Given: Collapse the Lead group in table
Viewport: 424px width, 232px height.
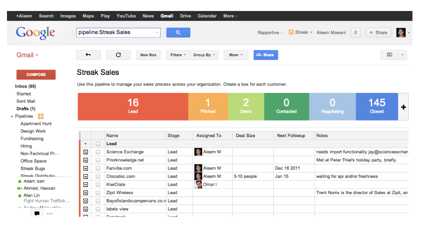Looking at the screenshot, I should pyautogui.click(x=85, y=144).
